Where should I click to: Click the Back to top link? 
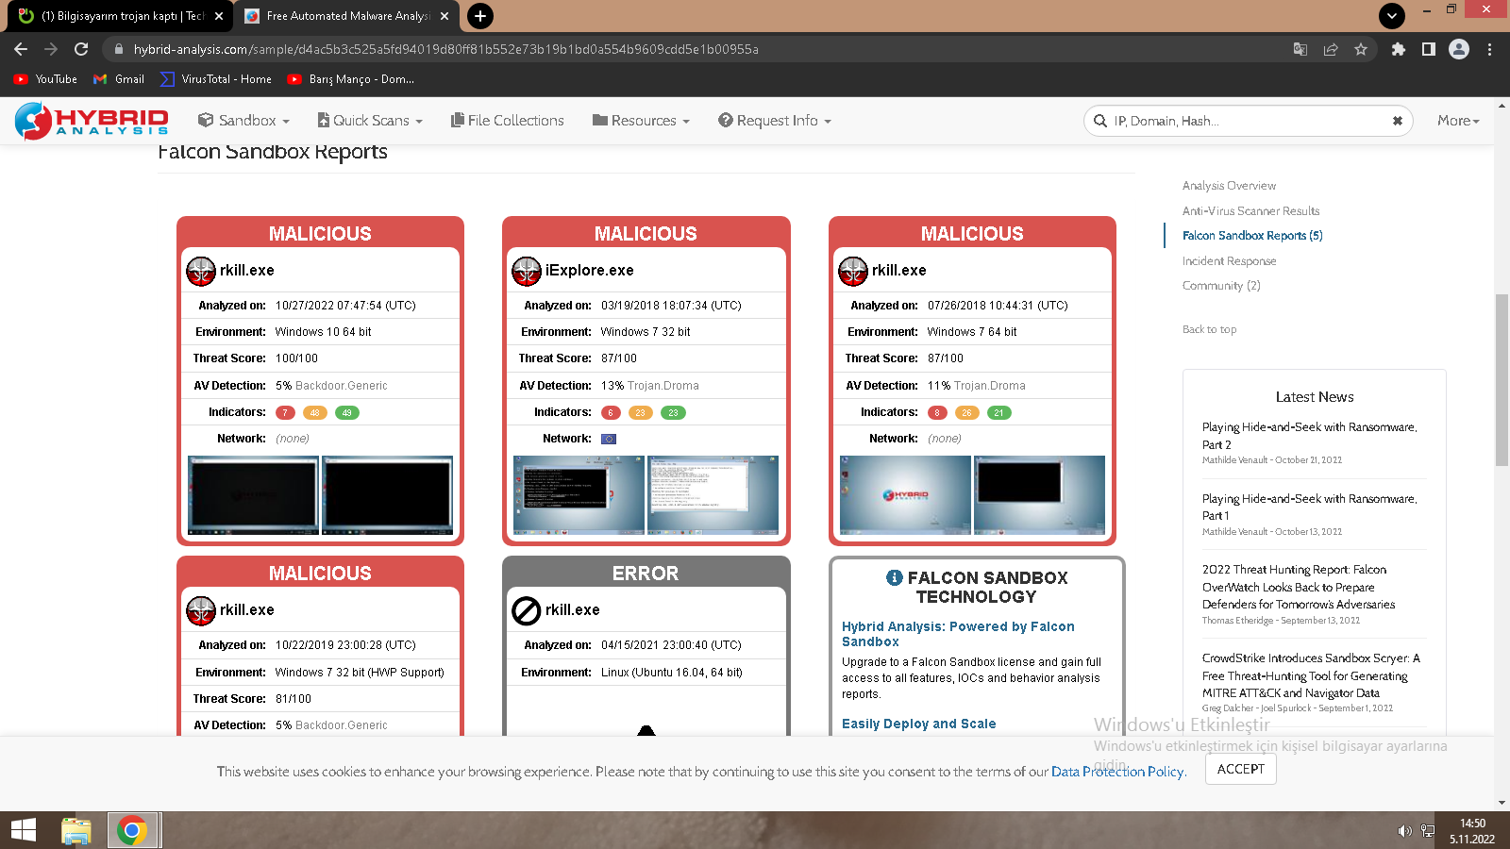click(x=1209, y=329)
